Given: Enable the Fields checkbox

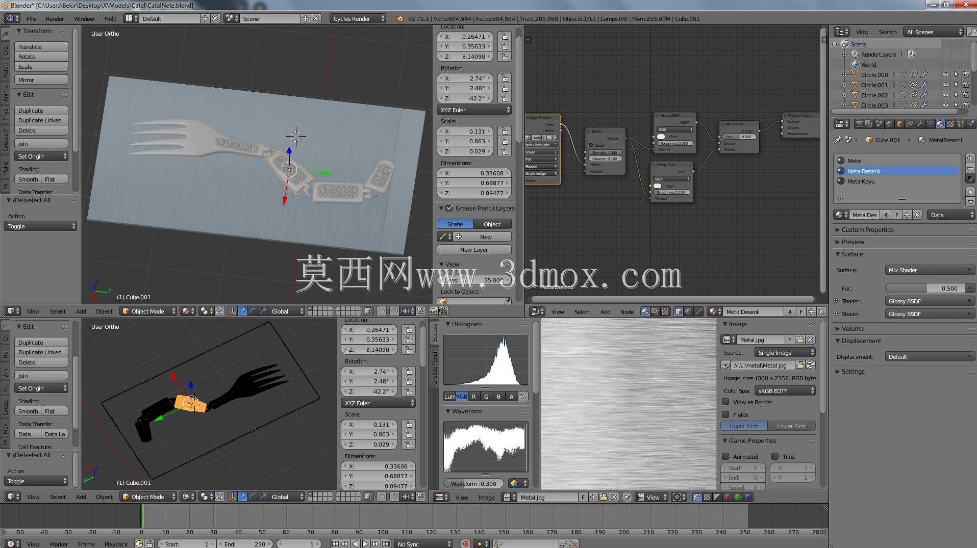Looking at the screenshot, I should pyautogui.click(x=725, y=414).
